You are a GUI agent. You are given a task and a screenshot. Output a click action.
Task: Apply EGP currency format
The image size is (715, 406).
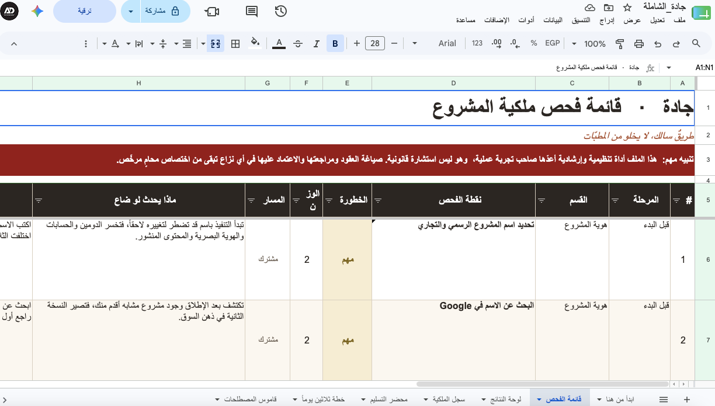point(553,43)
